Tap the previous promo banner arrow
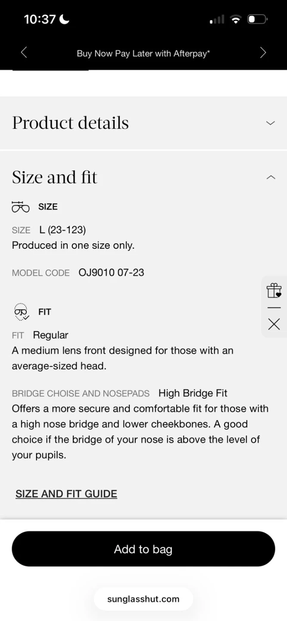The height and width of the screenshot is (621, 287). tap(24, 53)
